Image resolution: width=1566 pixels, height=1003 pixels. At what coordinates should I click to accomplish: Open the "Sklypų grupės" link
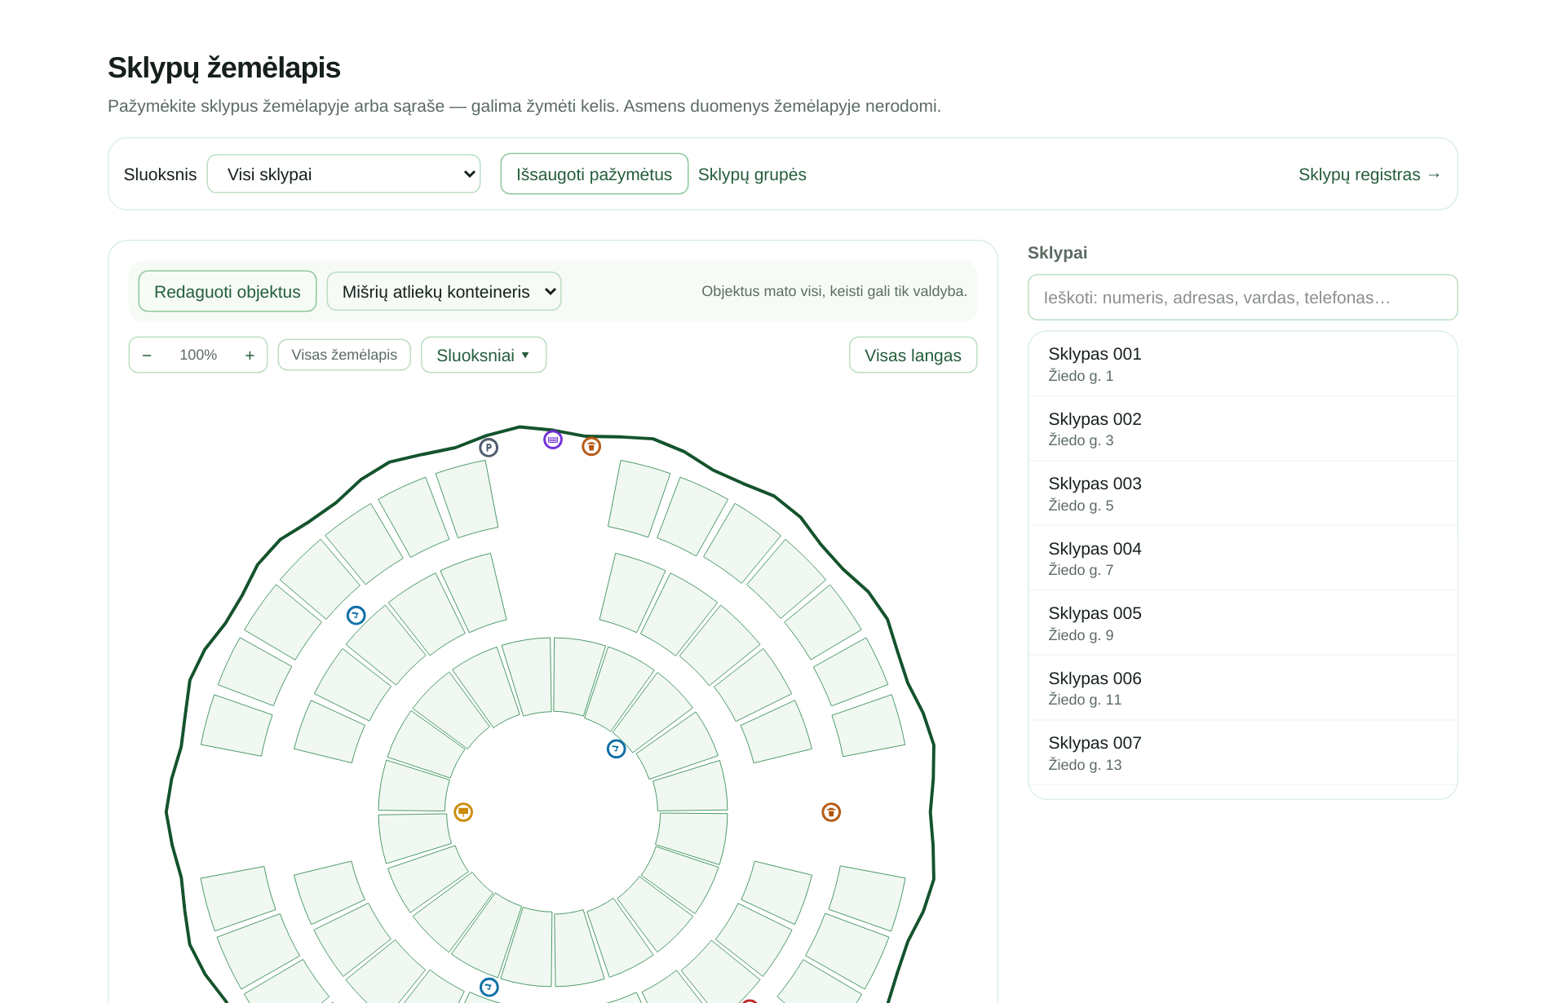752,175
